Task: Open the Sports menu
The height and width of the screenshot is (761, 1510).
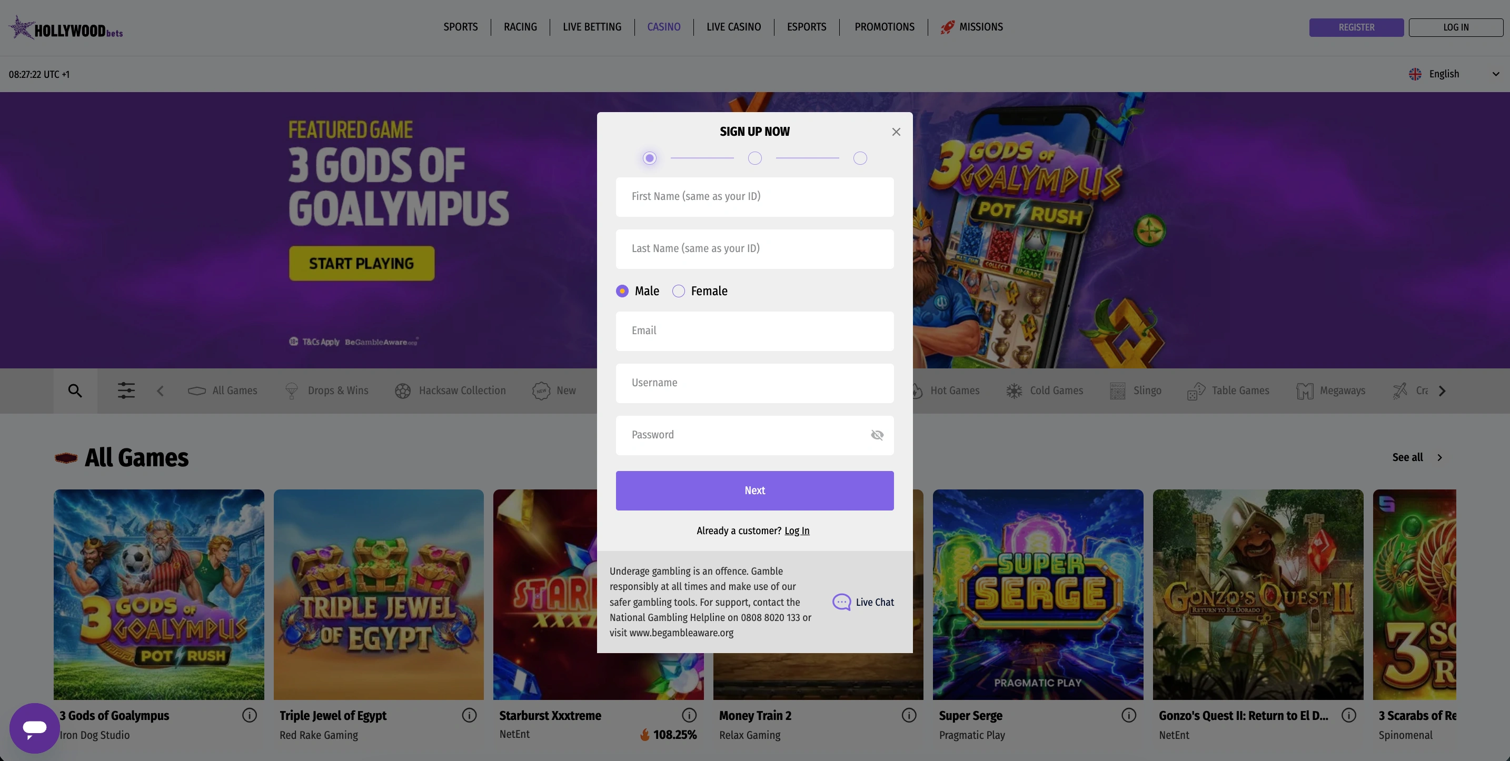Action: (460, 27)
